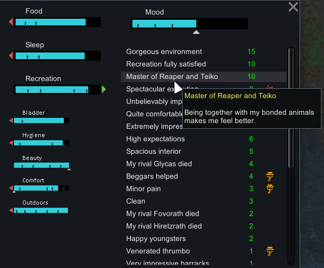Select the Happy youngsters thought
This screenshot has width=324, height=268.
[156, 238]
